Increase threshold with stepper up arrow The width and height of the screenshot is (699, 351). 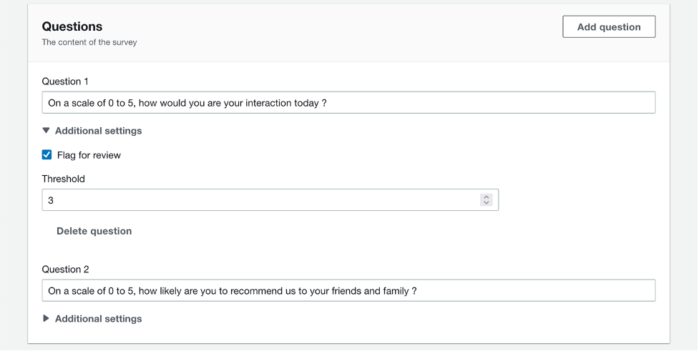point(487,197)
